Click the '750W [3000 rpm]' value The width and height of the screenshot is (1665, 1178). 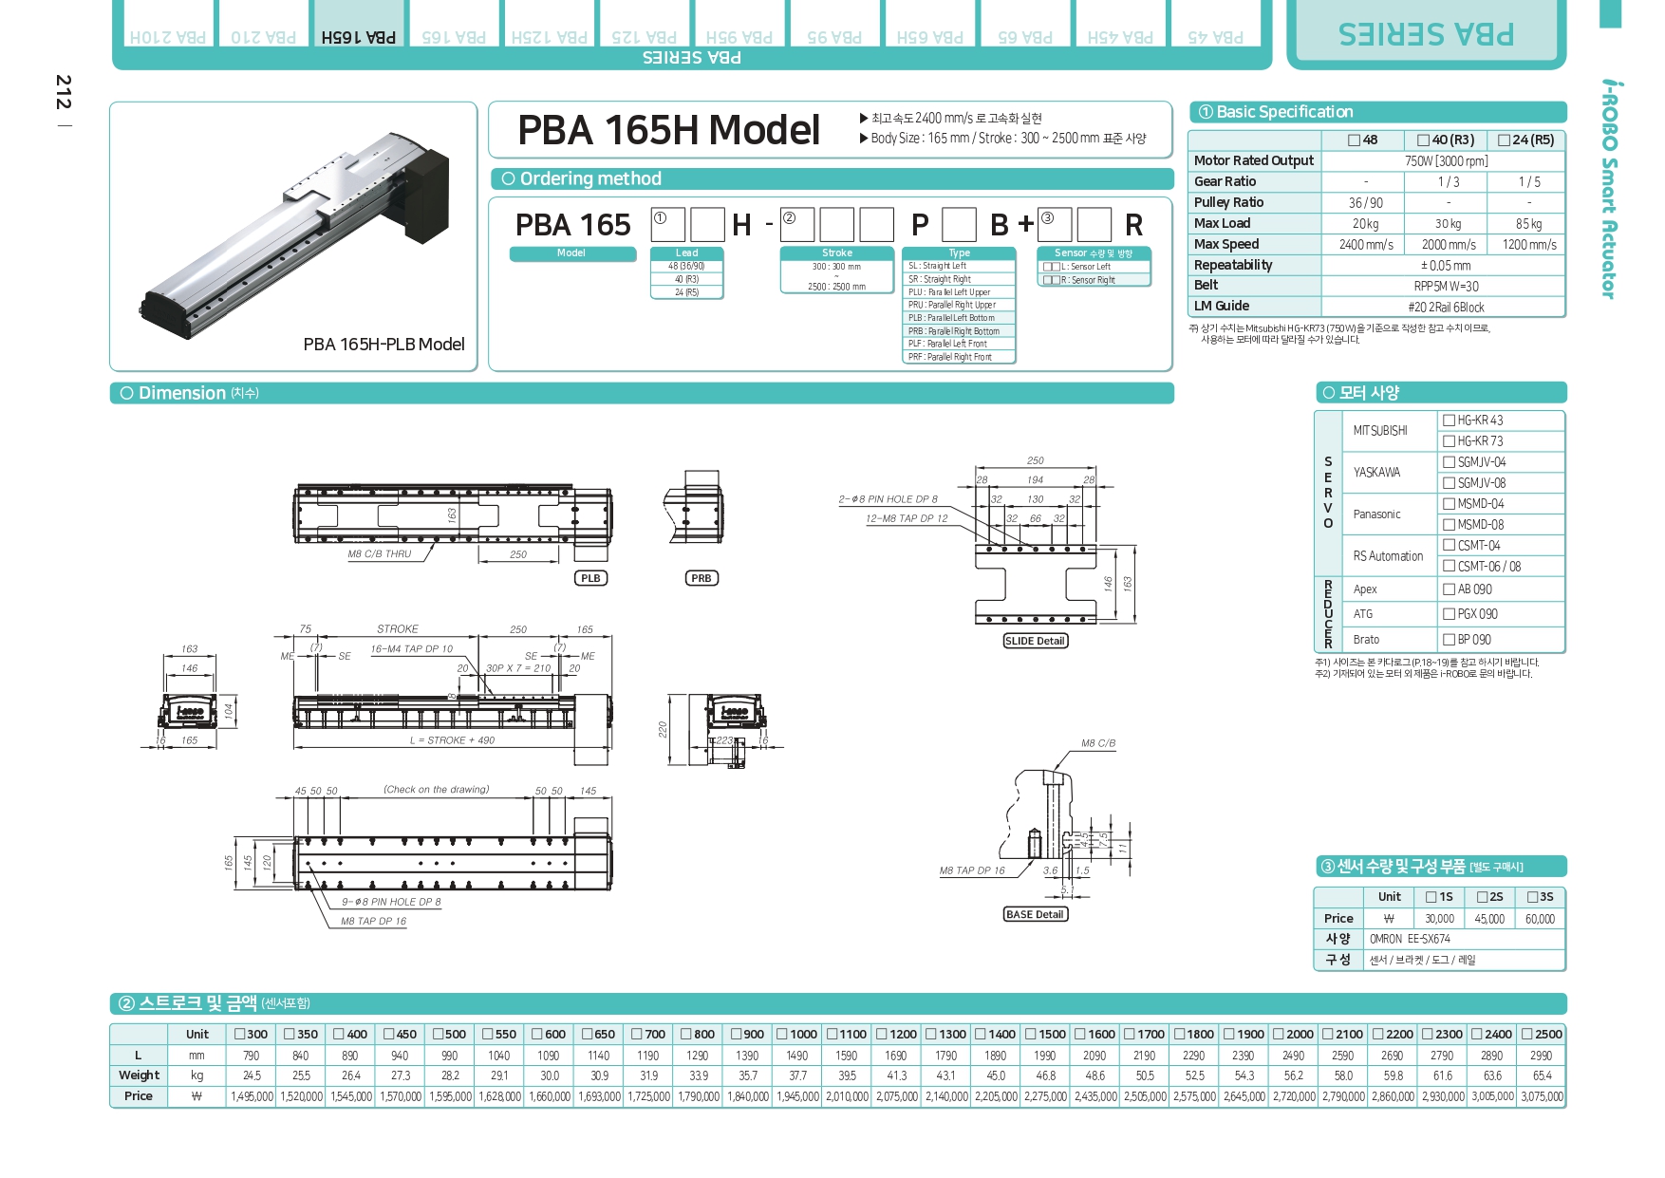1447,161
